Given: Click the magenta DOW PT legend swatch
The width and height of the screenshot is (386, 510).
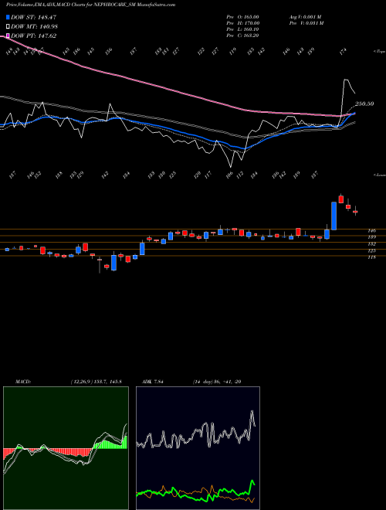Looking at the screenshot, I should pos(8,36).
